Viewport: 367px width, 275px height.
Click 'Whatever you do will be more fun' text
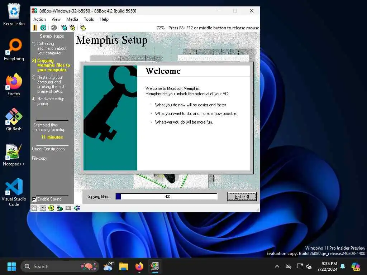tap(184, 122)
